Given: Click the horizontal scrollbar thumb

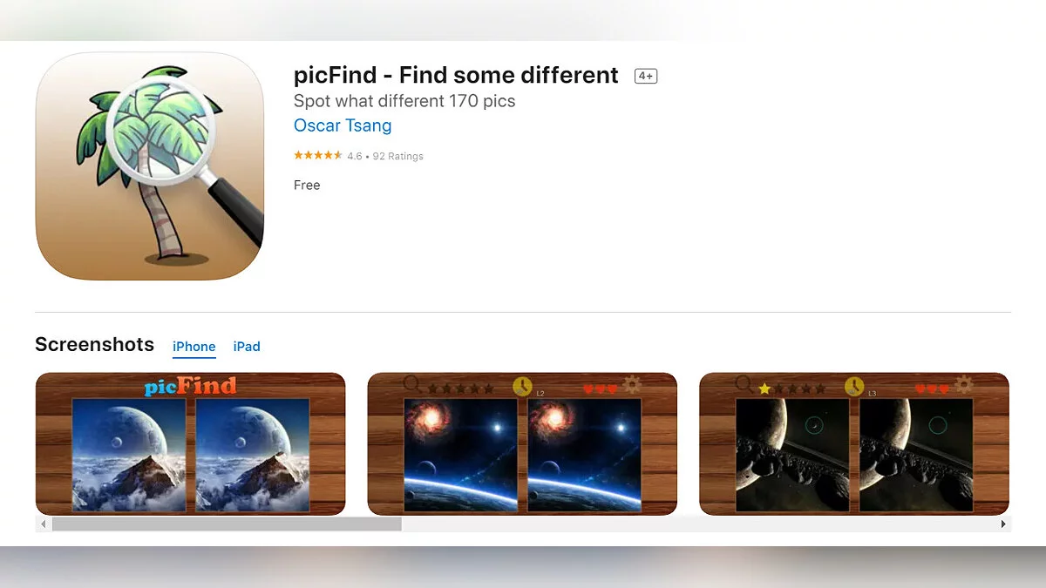Looking at the screenshot, I should pos(227,524).
